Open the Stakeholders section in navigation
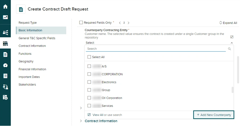241x126 pixels. [27, 85]
